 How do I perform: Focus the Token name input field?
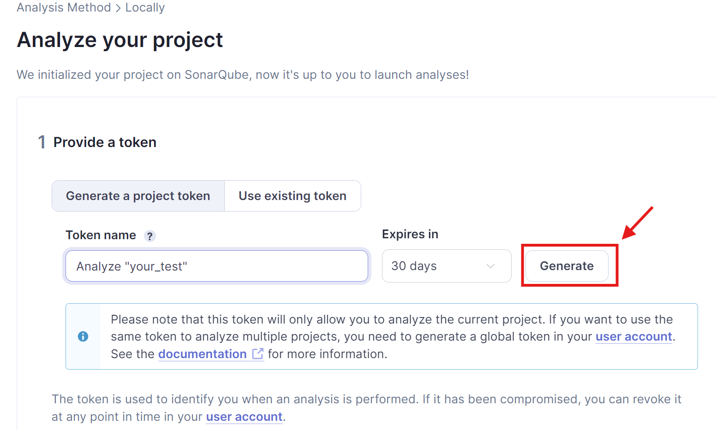(x=216, y=266)
